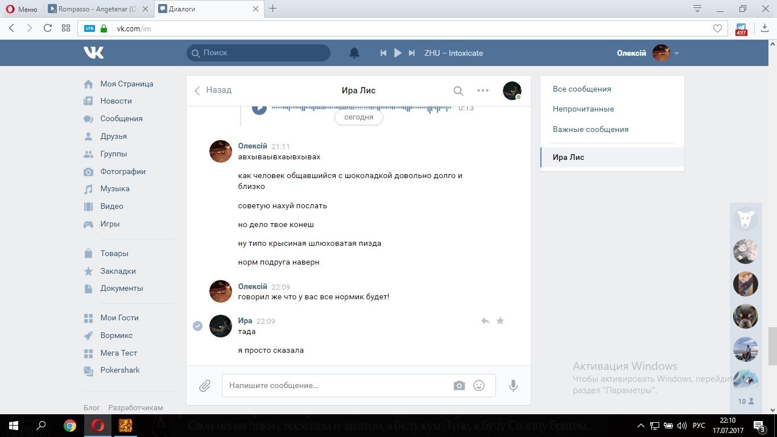Click the attach file paperclip icon
Image resolution: width=777 pixels, height=437 pixels.
tap(205, 386)
